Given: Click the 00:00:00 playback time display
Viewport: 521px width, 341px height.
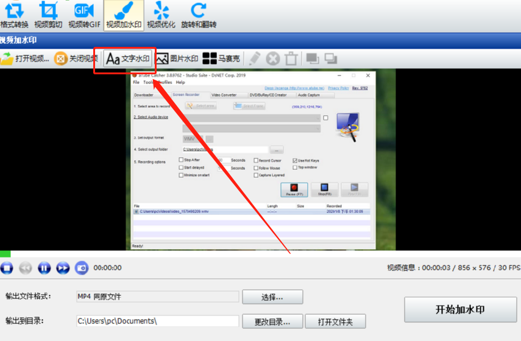Looking at the screenshot, I should [108, 267].
